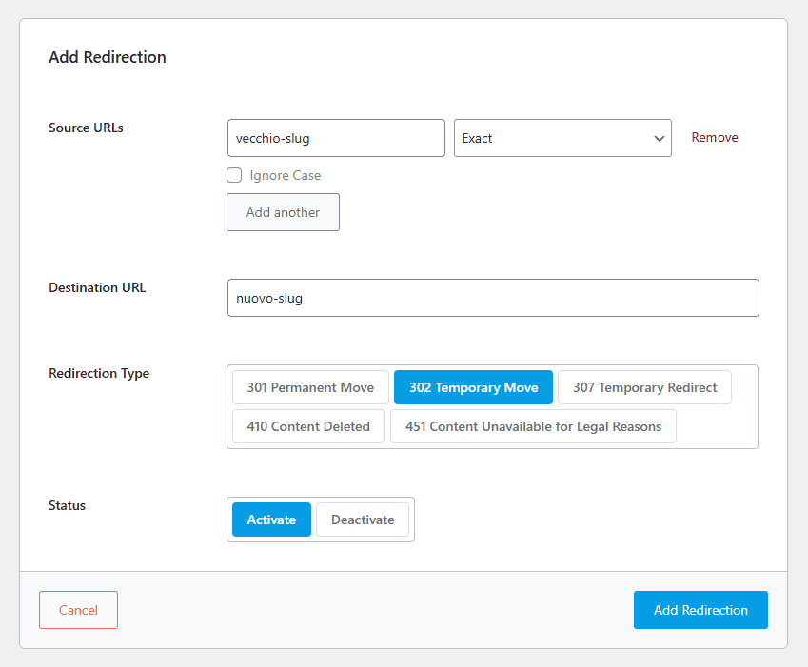Switch status to Deactivate
The height and width of the screenshot is (667, 808).
click(363, 520)
